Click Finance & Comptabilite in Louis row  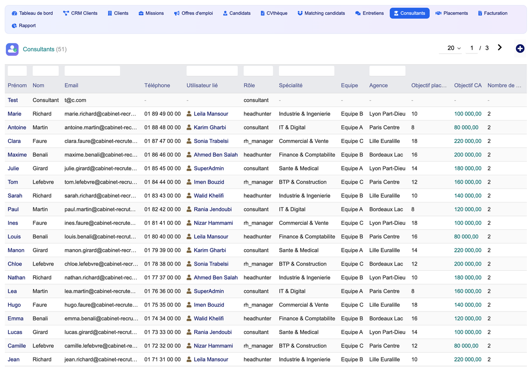[x=307, y=237]
